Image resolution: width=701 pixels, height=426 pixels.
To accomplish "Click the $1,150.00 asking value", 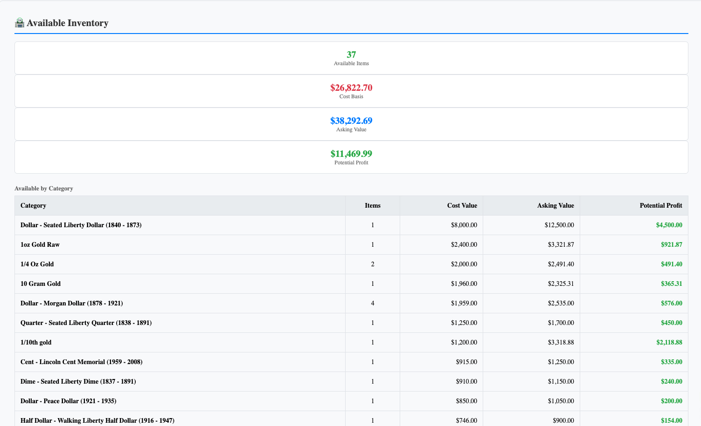I will coord(561,381).
